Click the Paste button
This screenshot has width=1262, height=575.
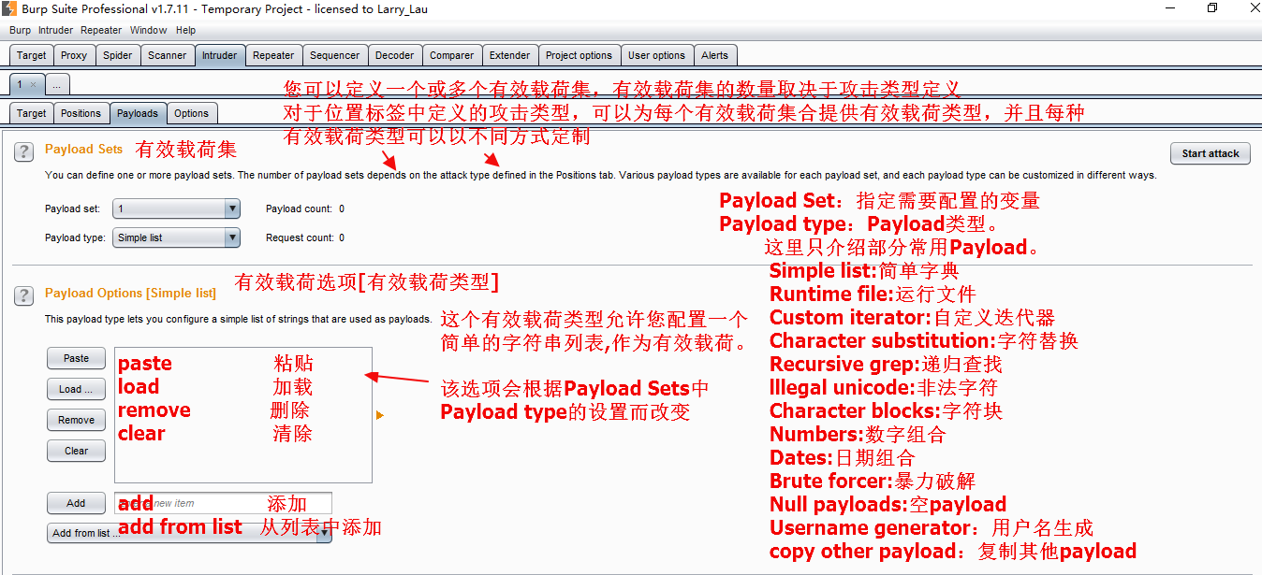(76, 358)
